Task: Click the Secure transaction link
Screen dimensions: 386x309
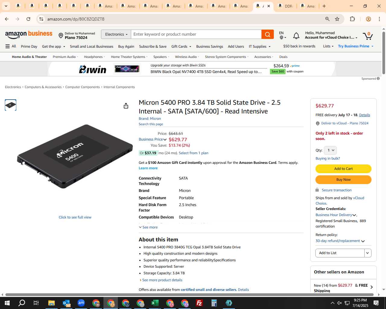Action: 337,190
